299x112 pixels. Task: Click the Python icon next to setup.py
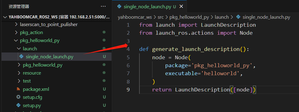(18, 105)
